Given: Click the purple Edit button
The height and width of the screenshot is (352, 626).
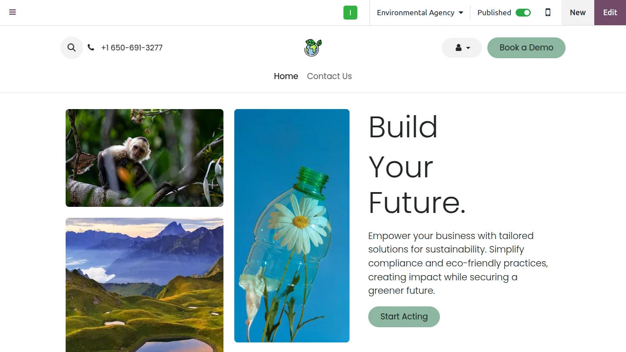Looking at the screenshot, I should pos(610,13).
